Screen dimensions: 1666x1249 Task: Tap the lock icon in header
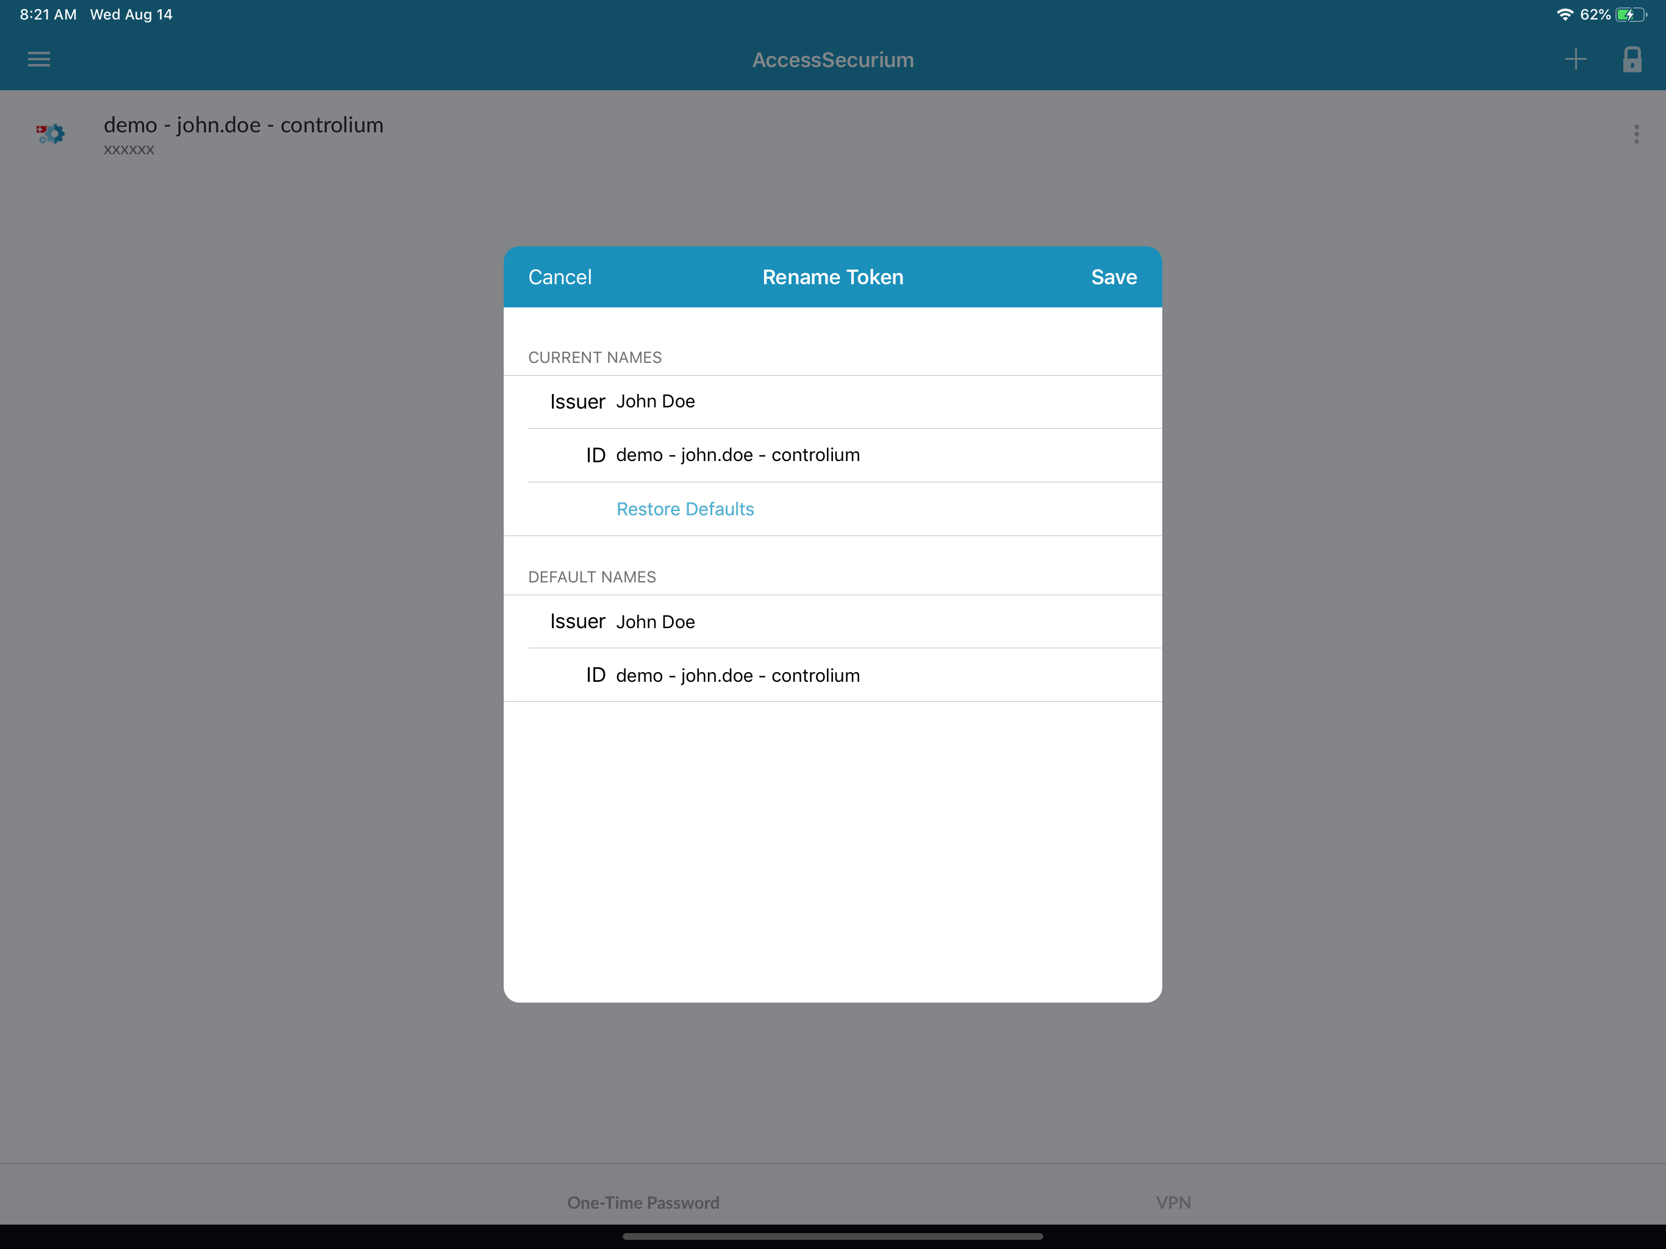point(1631,60)
